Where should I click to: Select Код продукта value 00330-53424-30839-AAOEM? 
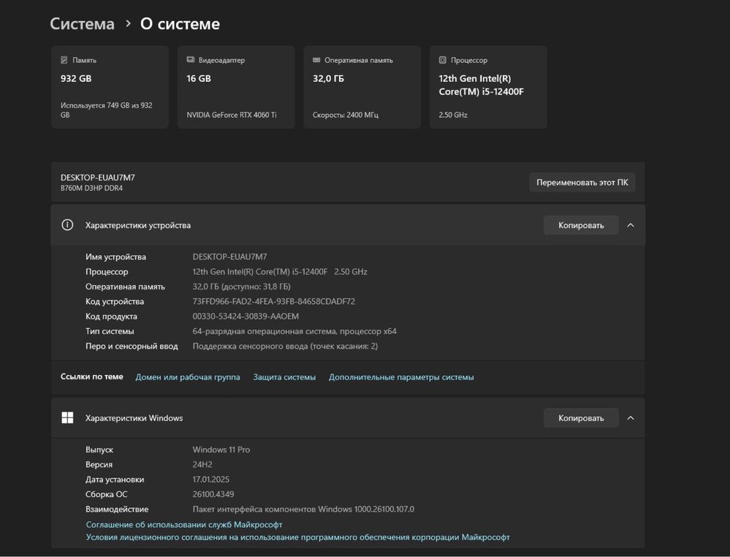(x=246, y=317)
